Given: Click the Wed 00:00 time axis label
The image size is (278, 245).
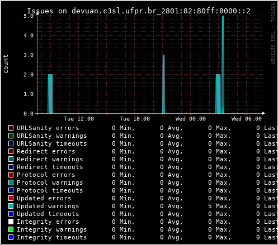Looking at the screenshot, I should (191, 119).
